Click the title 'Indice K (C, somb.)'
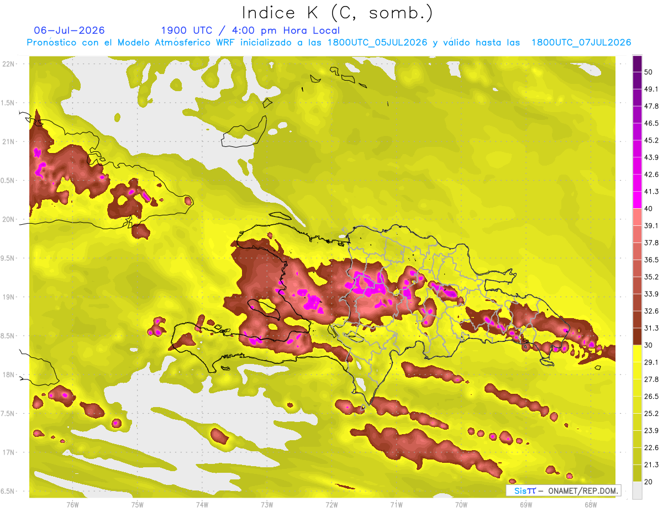This screenshot has height=512, width=663. point(338,13)
